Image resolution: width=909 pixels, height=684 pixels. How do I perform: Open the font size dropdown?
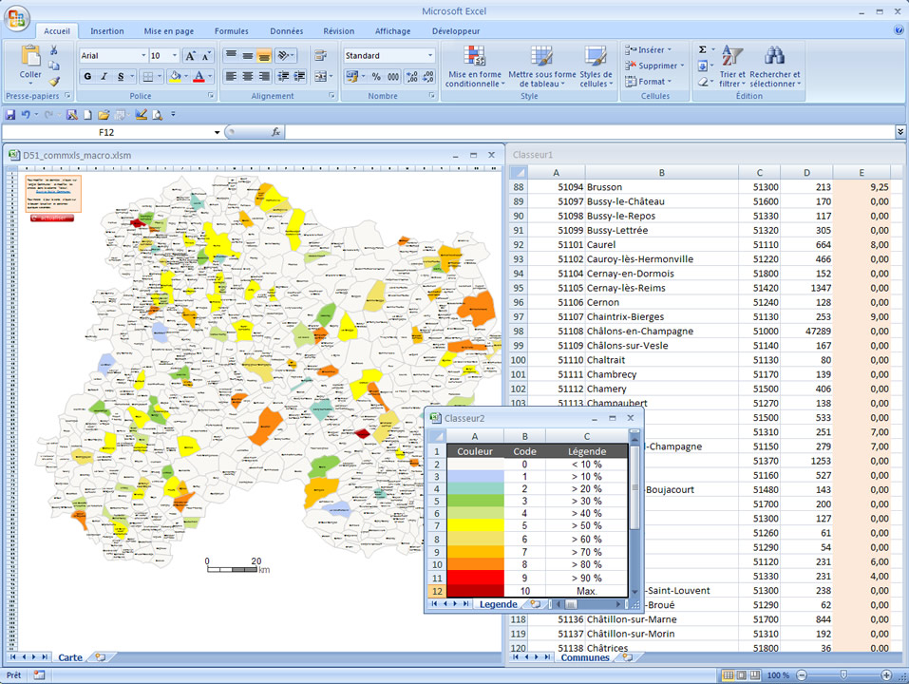175,56
